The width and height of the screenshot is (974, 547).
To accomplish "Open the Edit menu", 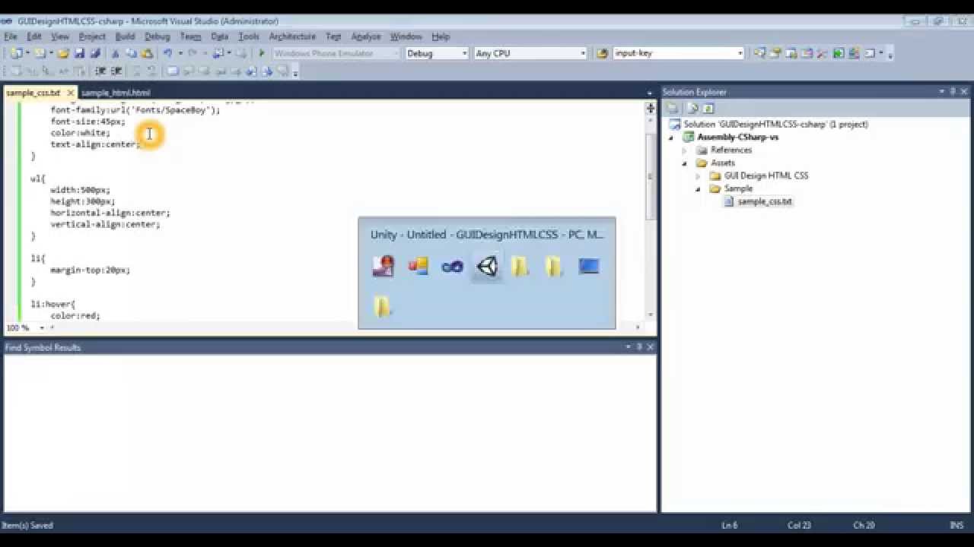I will (x=34, y=36).
